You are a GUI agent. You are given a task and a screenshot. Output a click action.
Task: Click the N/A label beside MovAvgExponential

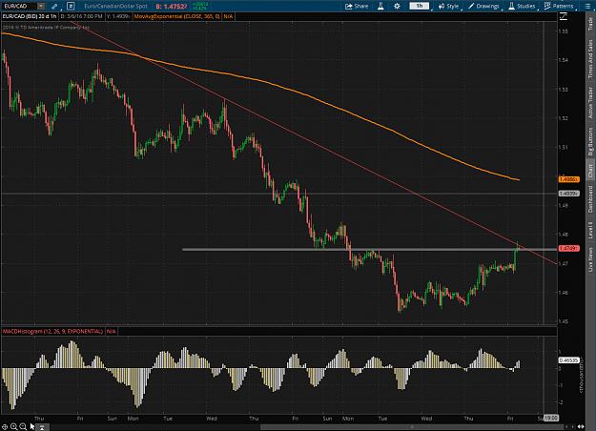(228, 16)
